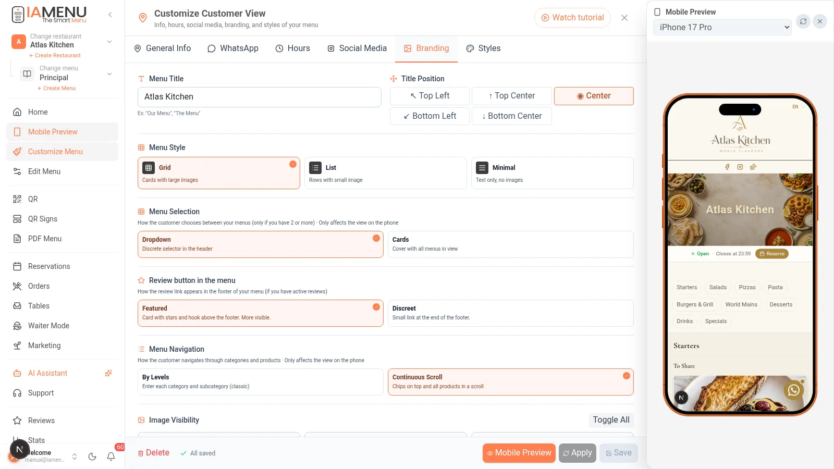Open Orders section
The height and width of the screenshot is (469, 834).
point(63,286)
